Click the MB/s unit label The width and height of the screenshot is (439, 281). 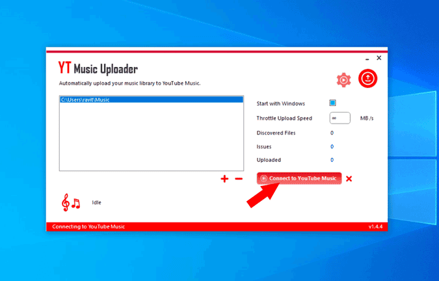pos(367,118)
